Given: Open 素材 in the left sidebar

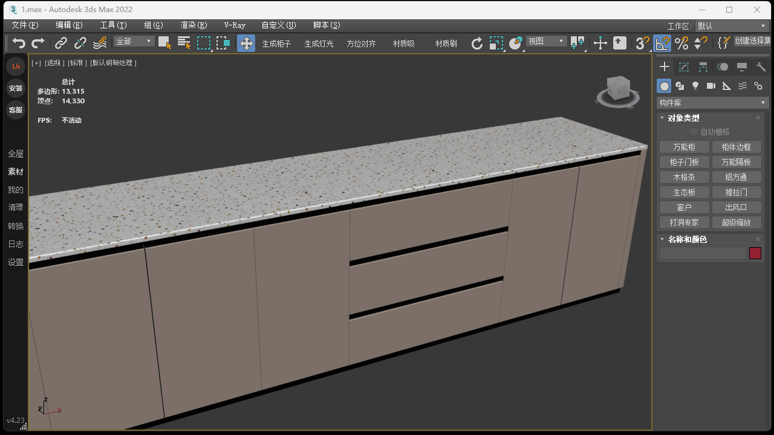Looking at the screenshot, I should [16, 172].
